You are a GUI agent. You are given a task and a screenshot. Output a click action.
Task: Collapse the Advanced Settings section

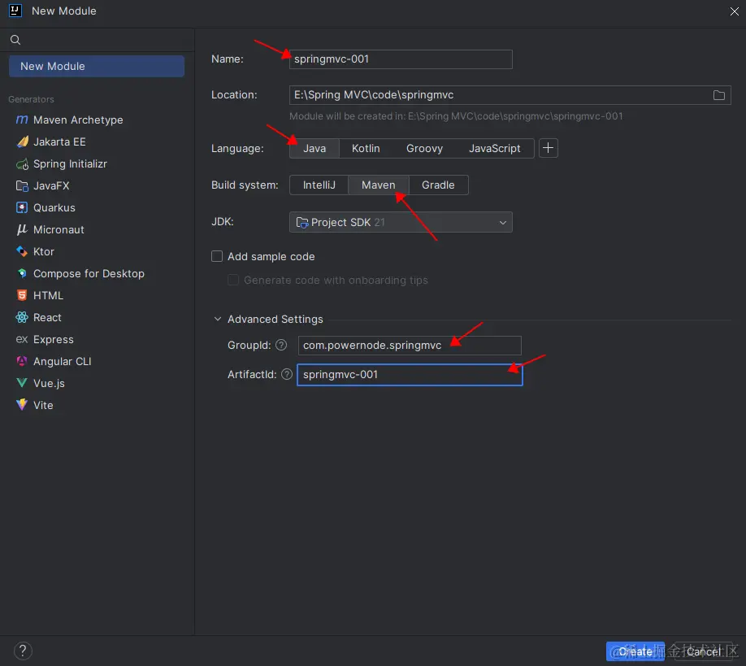click(218, 319)
